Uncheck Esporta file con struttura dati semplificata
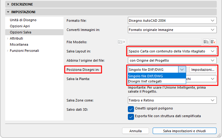The height and width of the screenshot is (138, 222). 131,116
